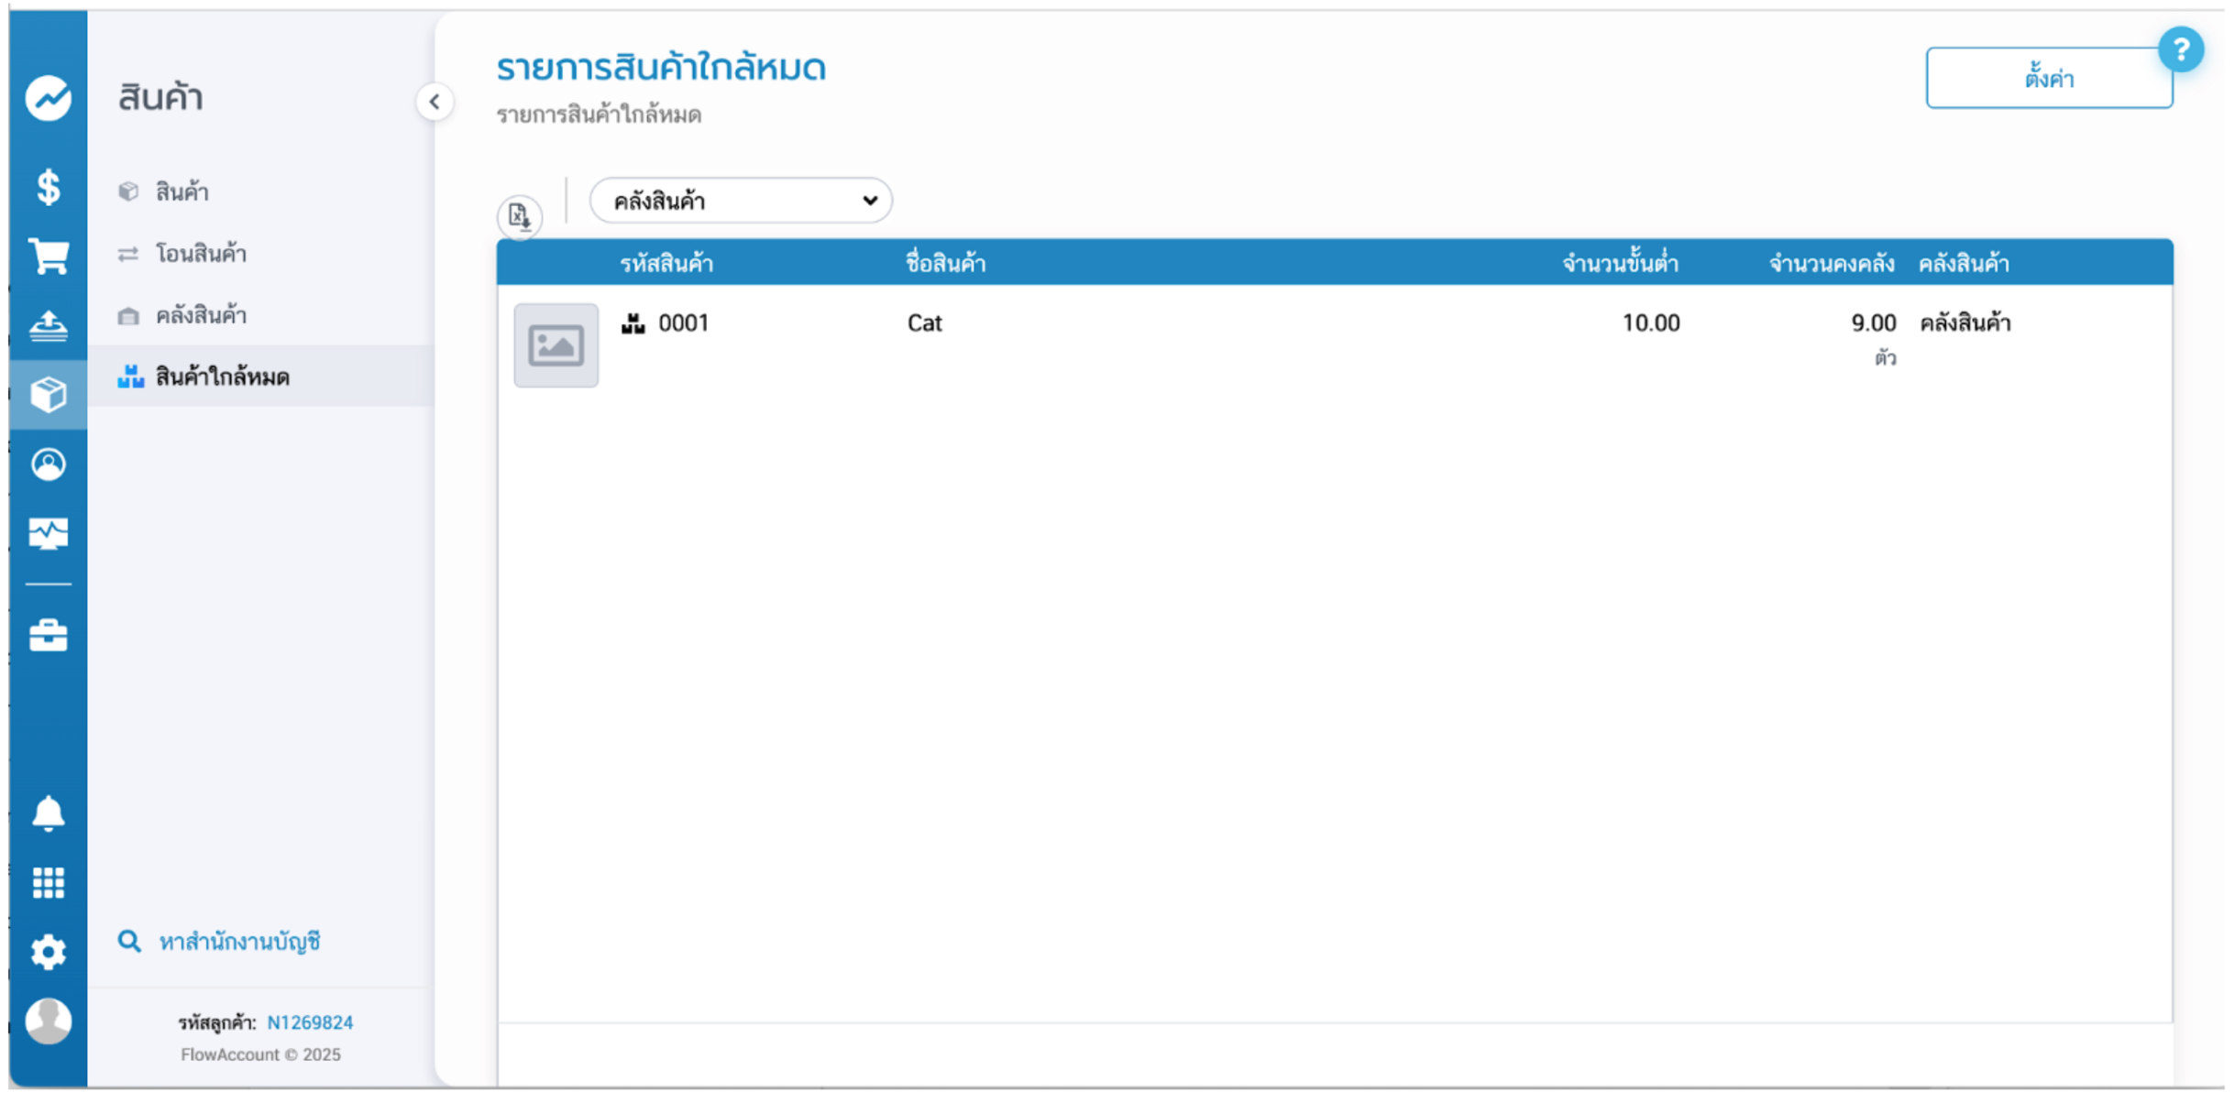Select โอนสินค้า menu item

coord(201,254)
